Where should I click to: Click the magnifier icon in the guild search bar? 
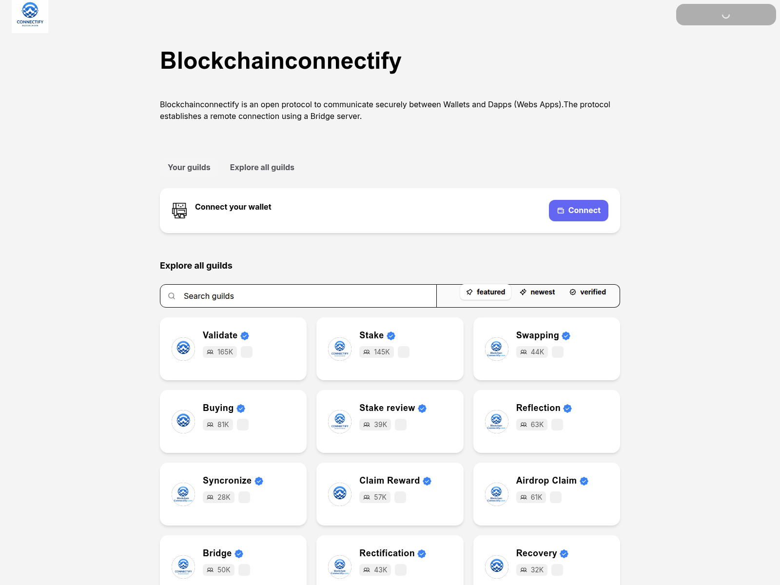click(172, 296)
